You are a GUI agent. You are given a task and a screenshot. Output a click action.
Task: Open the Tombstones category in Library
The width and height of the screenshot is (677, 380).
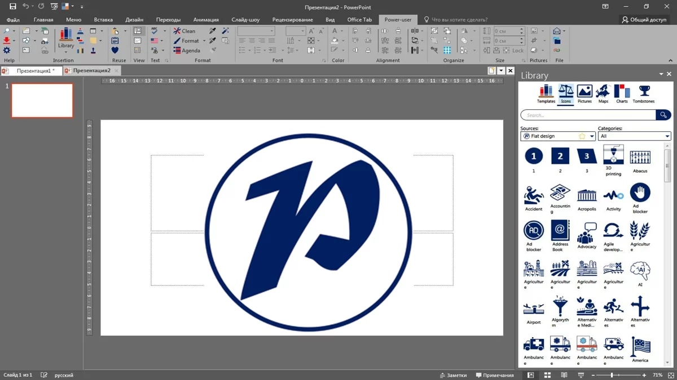[x=644, y=94]
